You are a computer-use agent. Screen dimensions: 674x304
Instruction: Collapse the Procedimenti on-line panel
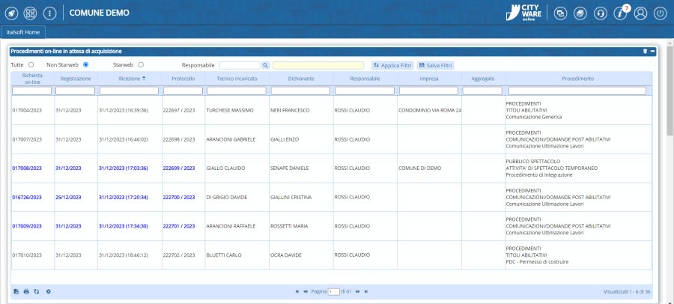pos(652,51)
